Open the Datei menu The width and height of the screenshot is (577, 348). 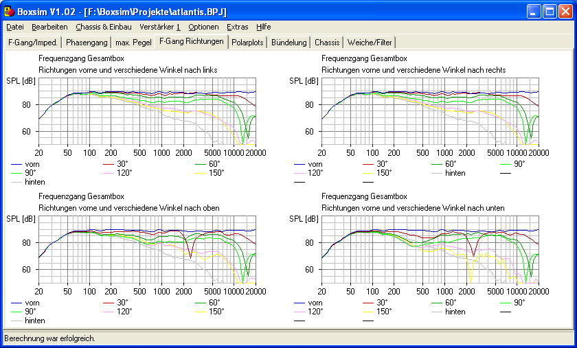[x=15, y=27]
